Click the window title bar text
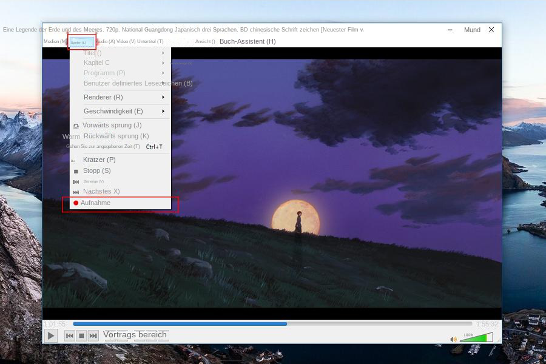546x364 pixels. pyautogui.click(x=183, y=30)
